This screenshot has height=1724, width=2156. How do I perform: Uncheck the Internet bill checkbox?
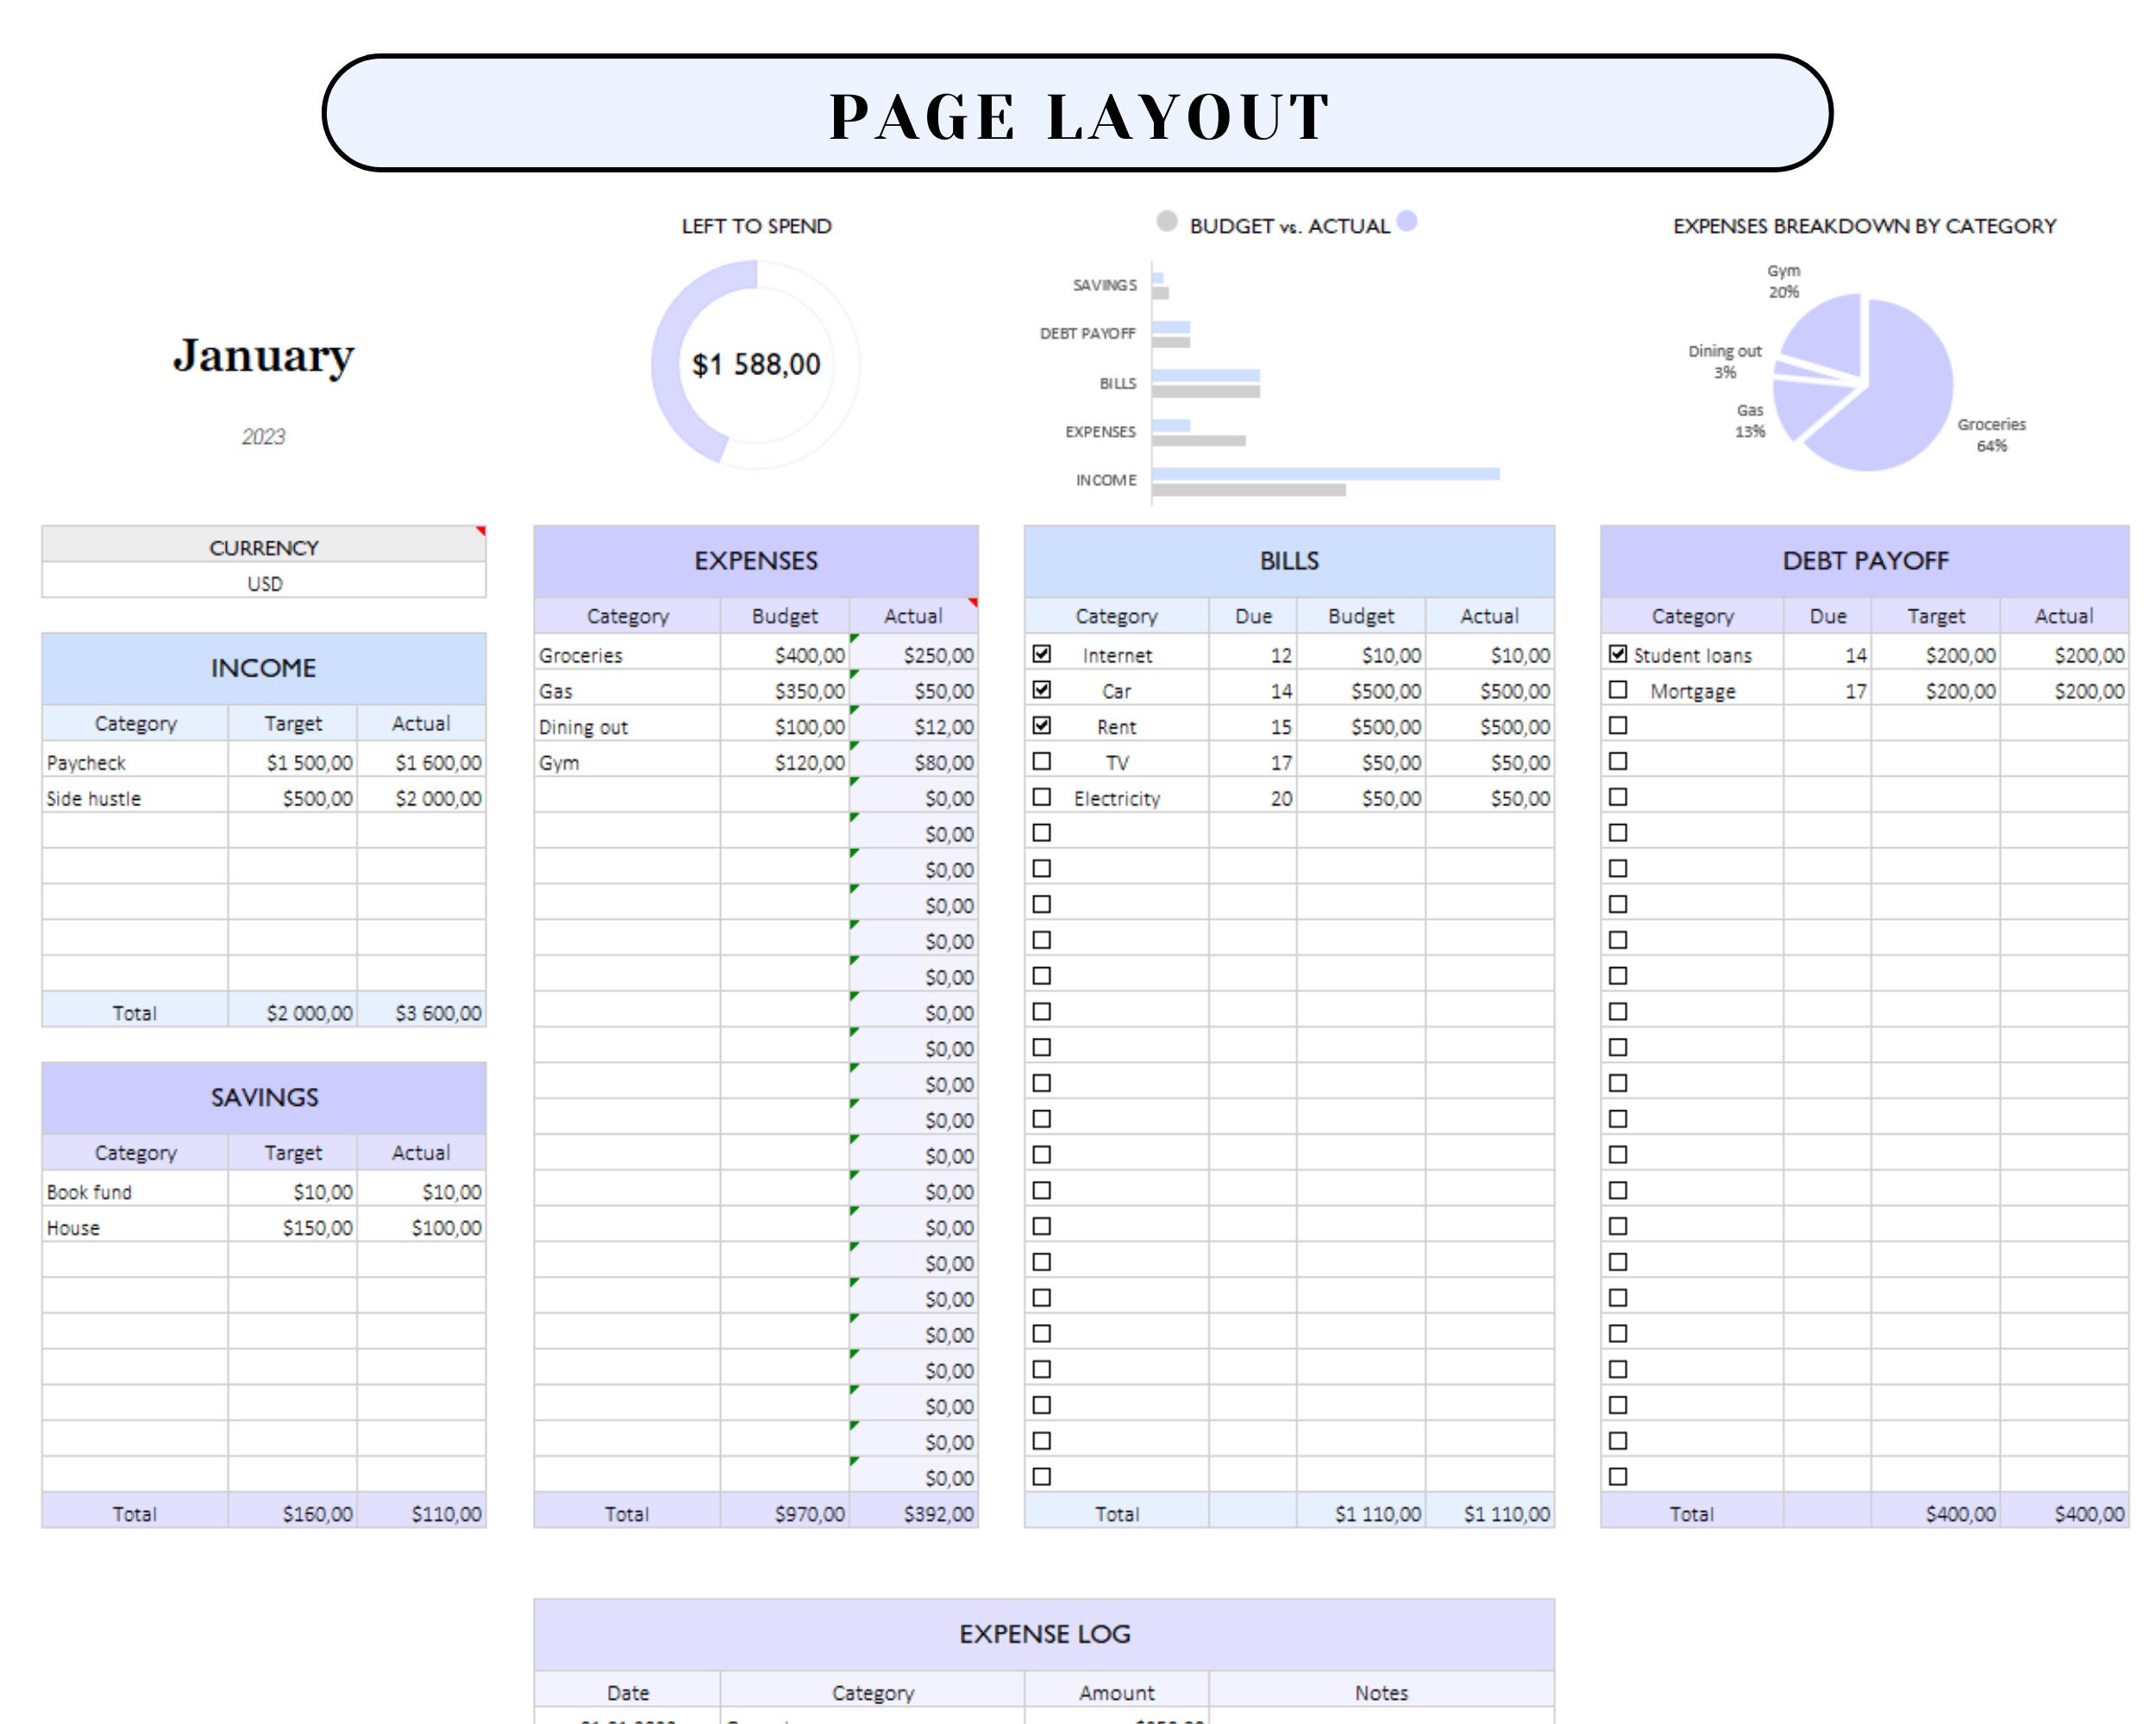[x=1042, y=654]
